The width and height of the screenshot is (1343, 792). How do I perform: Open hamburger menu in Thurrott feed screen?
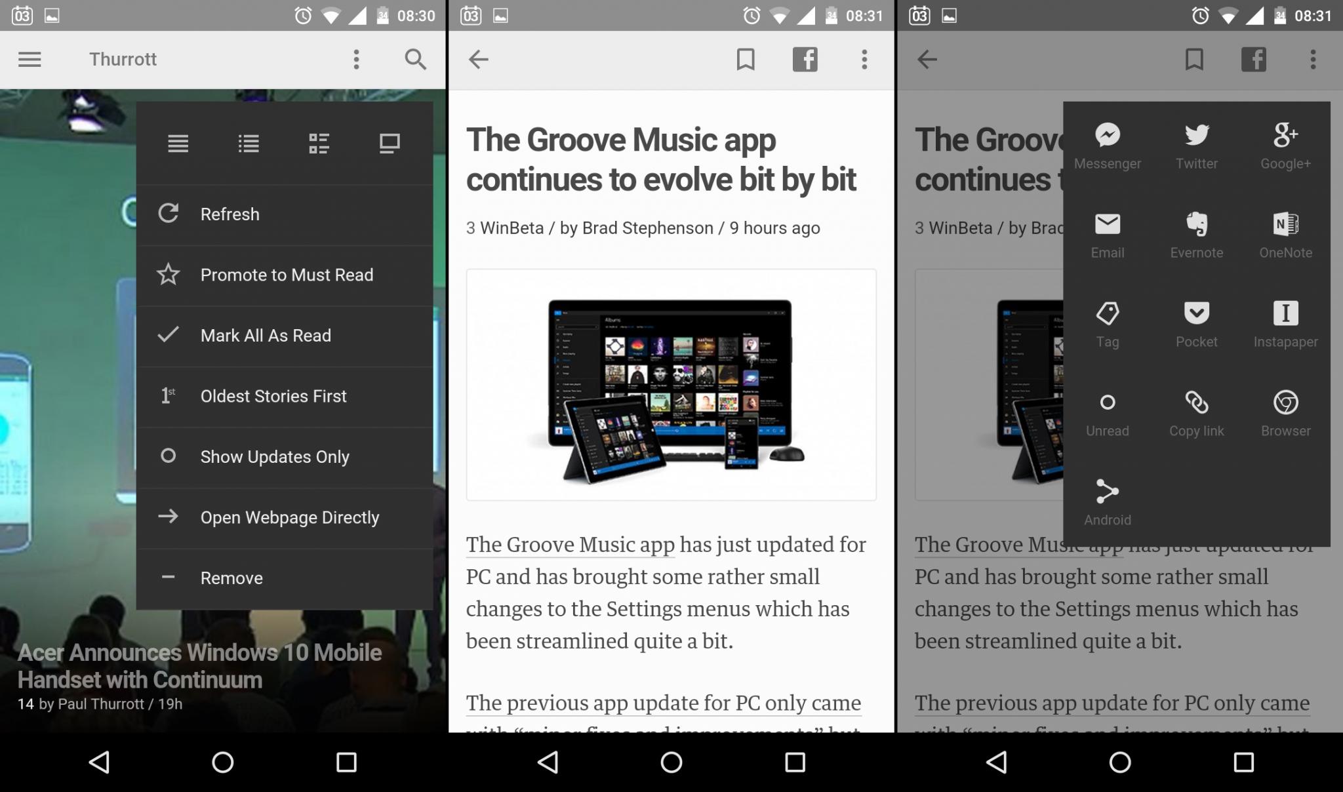coord(30,60)
